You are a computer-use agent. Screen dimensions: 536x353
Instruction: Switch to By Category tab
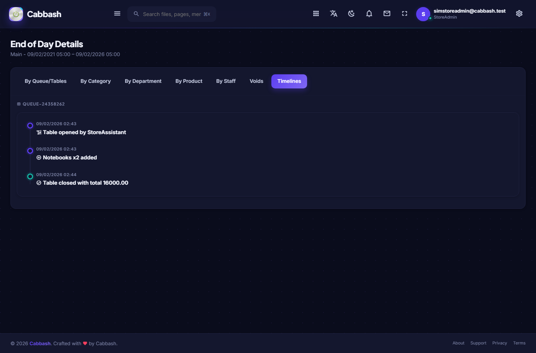coord(96,81)
